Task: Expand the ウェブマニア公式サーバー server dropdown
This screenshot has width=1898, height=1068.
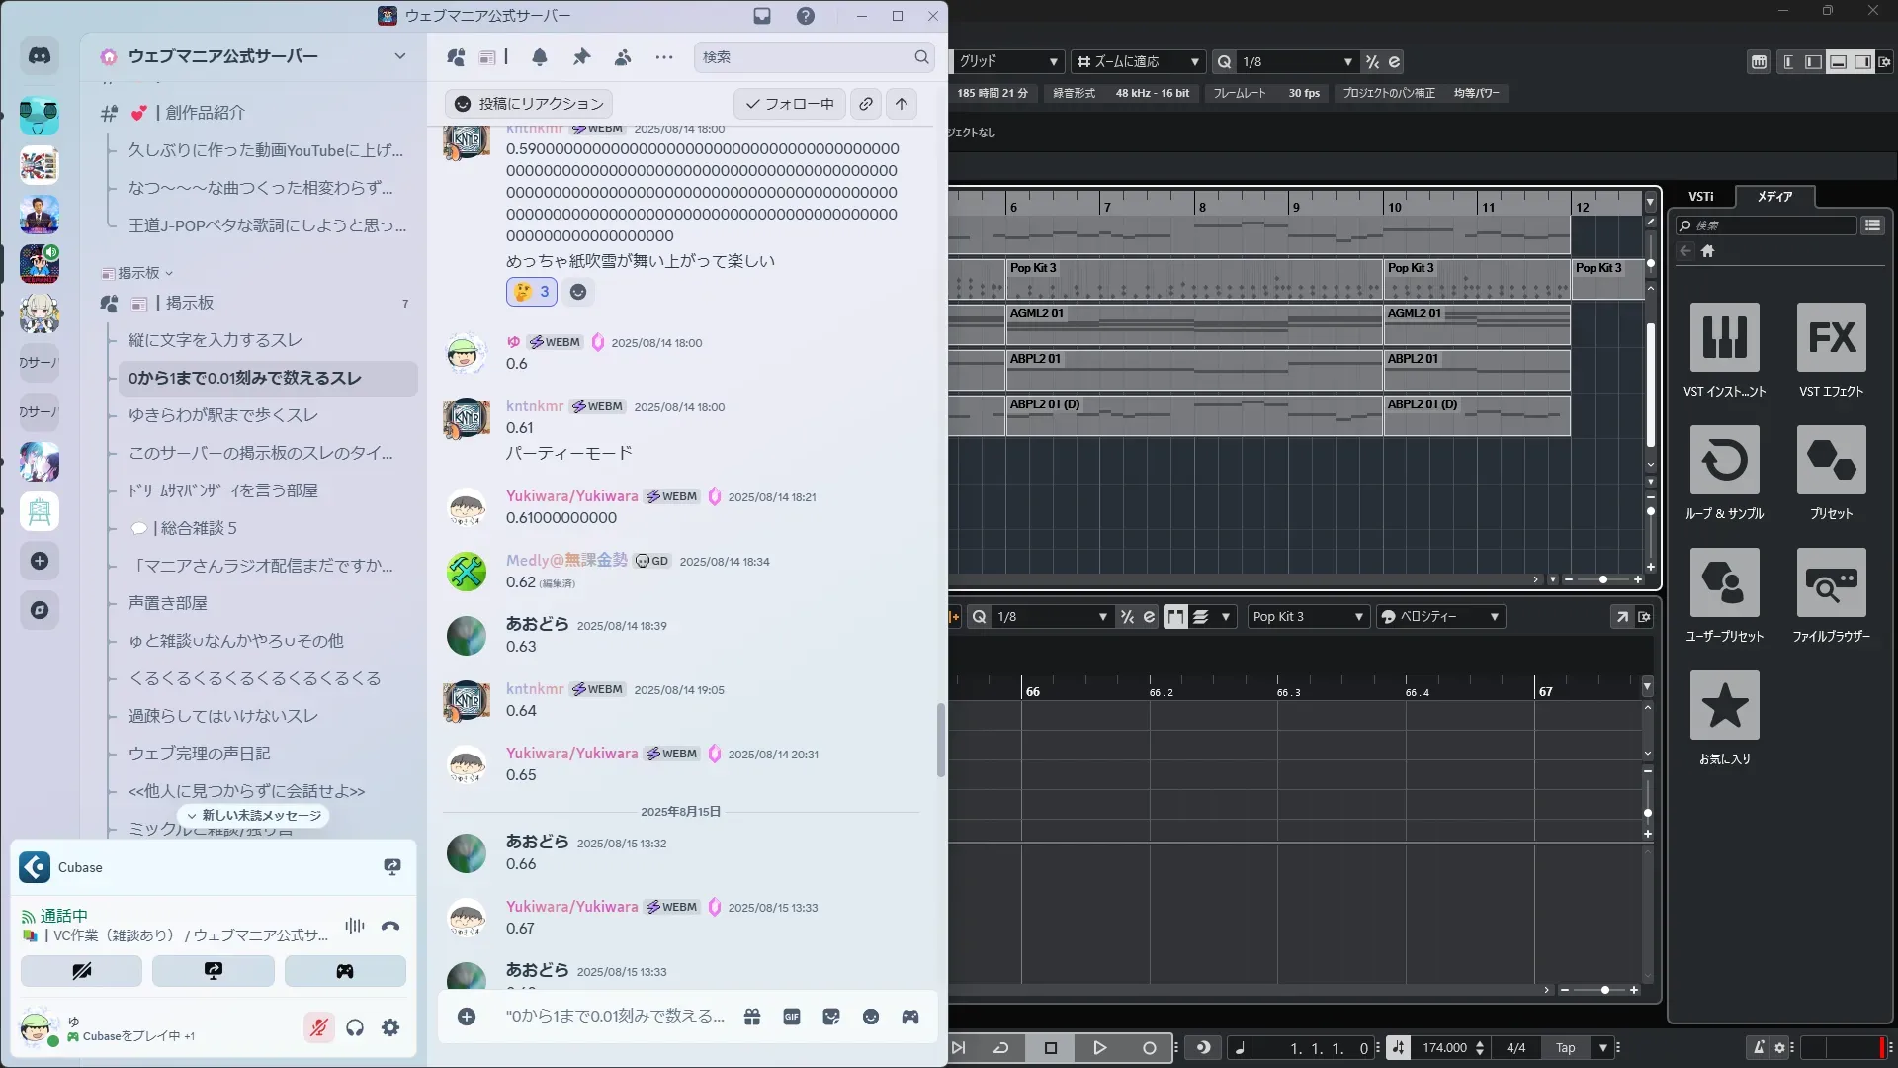Action: (399, 56)
